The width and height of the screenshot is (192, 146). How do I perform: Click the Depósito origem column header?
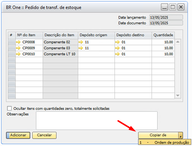(96, 35)
